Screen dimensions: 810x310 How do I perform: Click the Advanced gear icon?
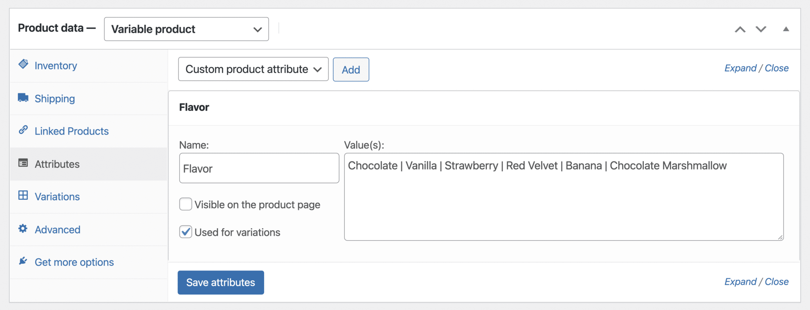click(23, 229)
